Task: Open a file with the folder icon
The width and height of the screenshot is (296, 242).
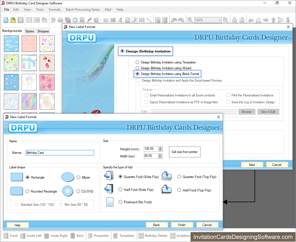Action: (13, 20)
